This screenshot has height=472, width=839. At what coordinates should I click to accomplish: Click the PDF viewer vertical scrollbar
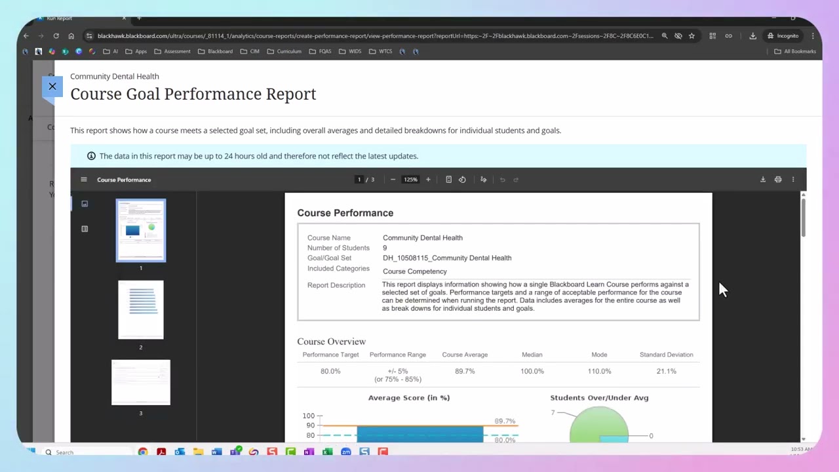coord(803,216)
